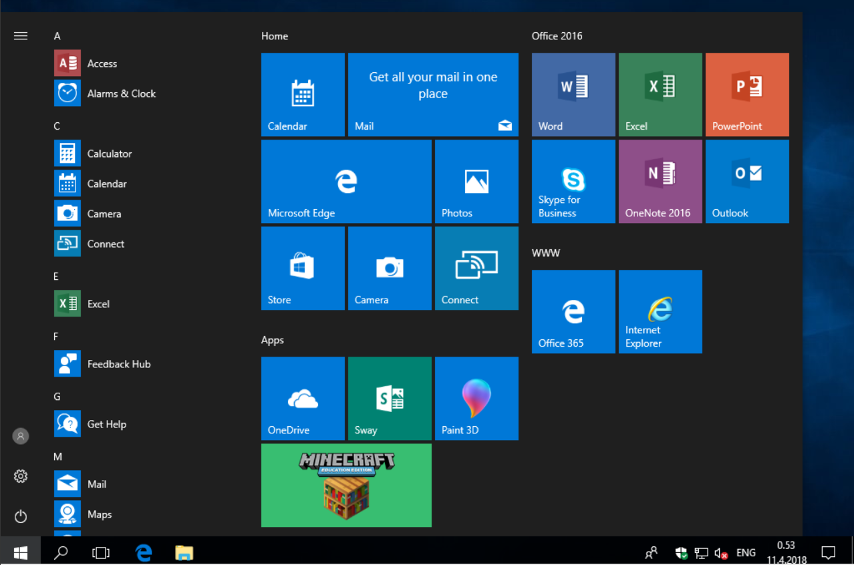The width and height of the screenshot is (854, 565).
Task: Open the Store tile
Action: [303, 268]
